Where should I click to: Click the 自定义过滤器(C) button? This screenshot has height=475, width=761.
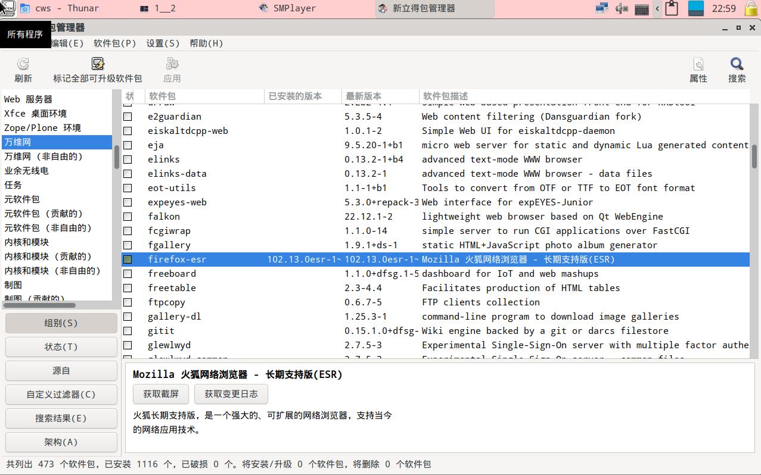coord(61,395)
